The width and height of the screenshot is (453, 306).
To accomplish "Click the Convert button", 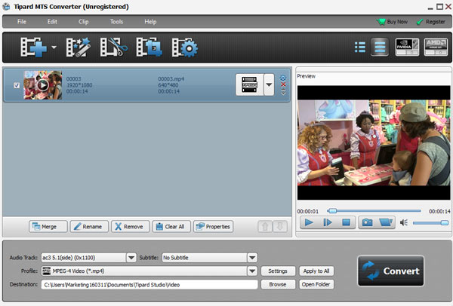I will (x=391, y=271).
